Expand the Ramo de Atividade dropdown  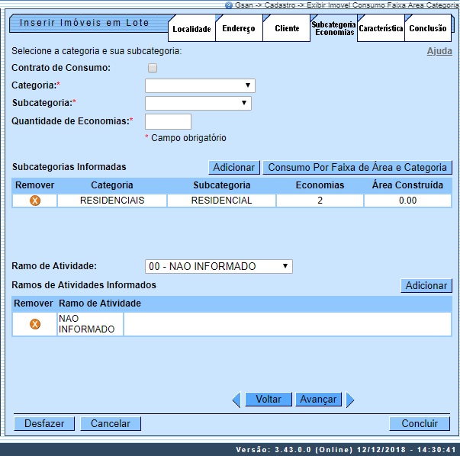click(219, 266)
